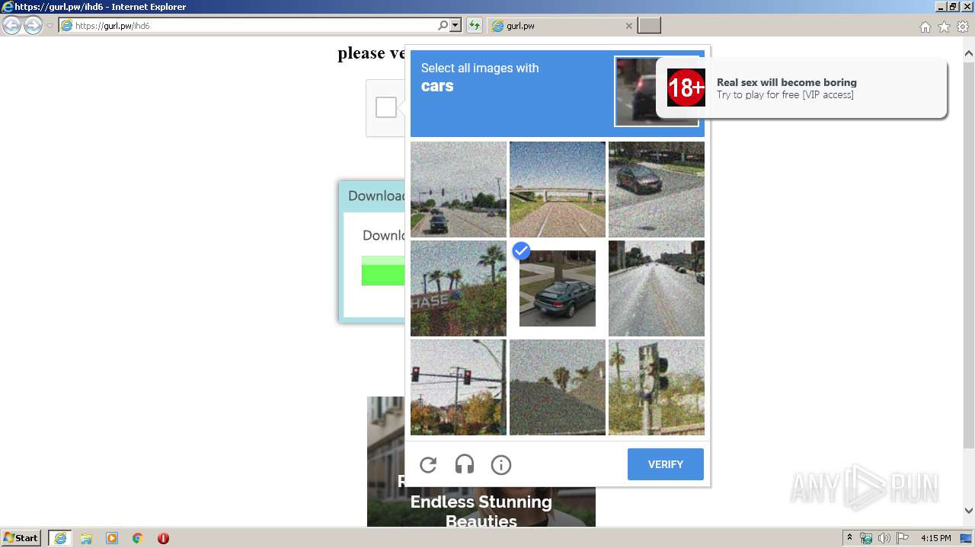
Task: Launch Chrome from the taskbar
Action: pyautogui.click(x=137, y=538)
